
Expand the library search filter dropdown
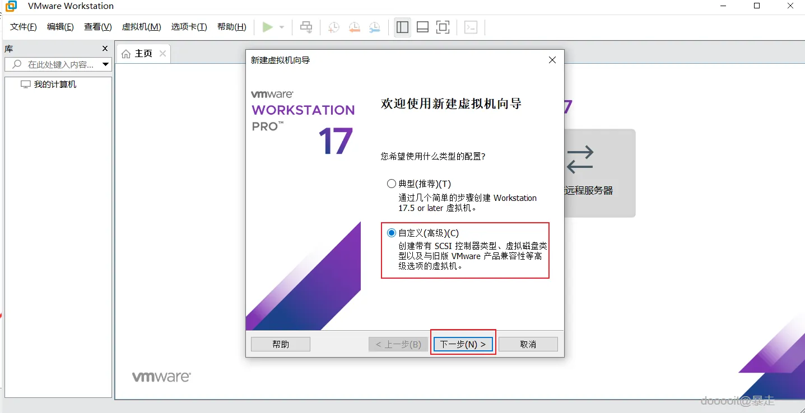(x=105, y=64)
